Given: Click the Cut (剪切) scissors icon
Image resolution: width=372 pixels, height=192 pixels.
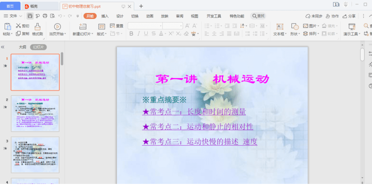Looking at the screenshot, I should pos(18,26).
